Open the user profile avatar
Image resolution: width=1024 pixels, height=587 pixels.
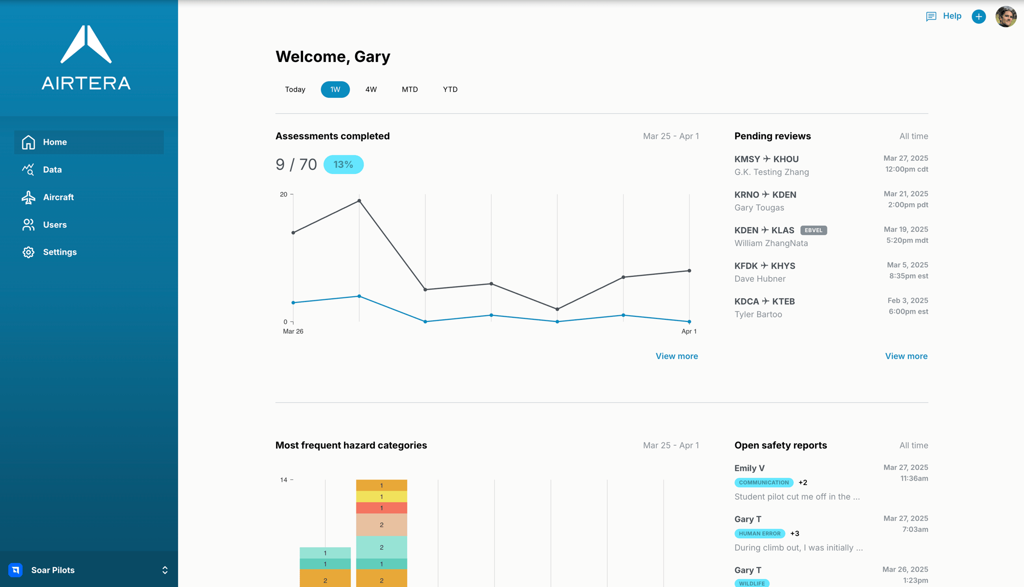[x=1006, y=16]
